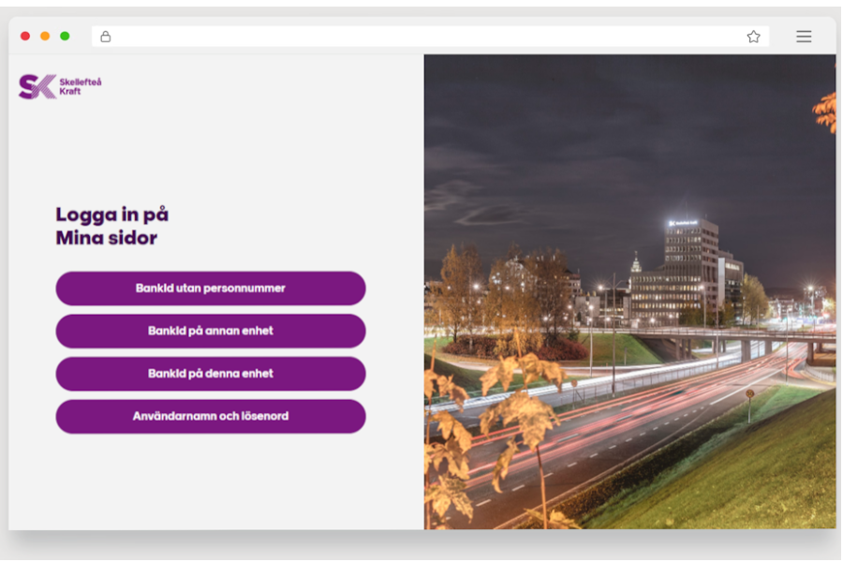Image resolution: width=843 pixels, height=562 pixels.
Task: Bookmark this page with the star icon
Action: pyautogui.click(x=753, y=37)
